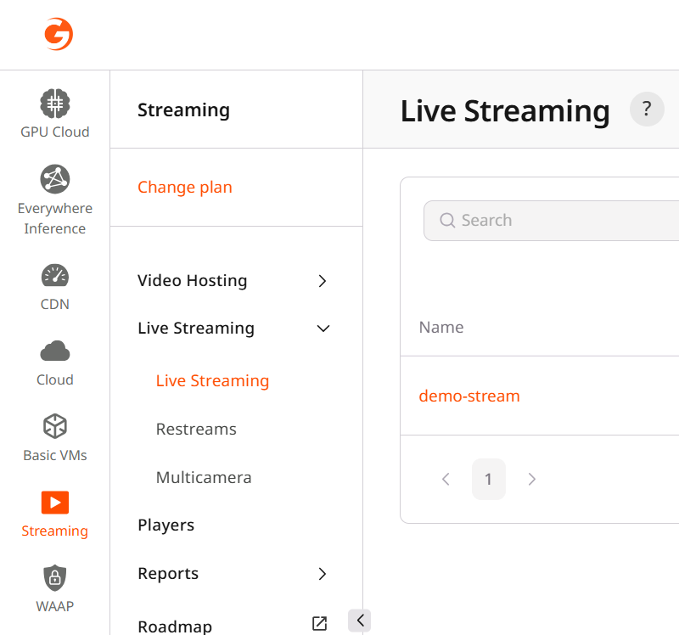Open Live Streaming submenu item
679x635 pixels.
tap(213, 380)
